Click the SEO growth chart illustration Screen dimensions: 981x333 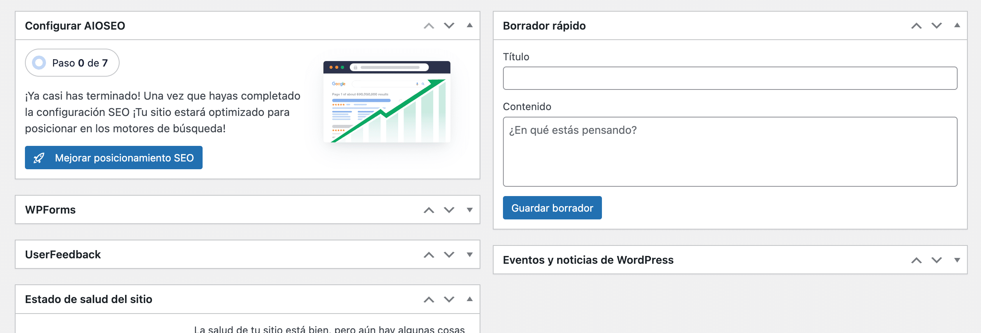click(387, 102)
